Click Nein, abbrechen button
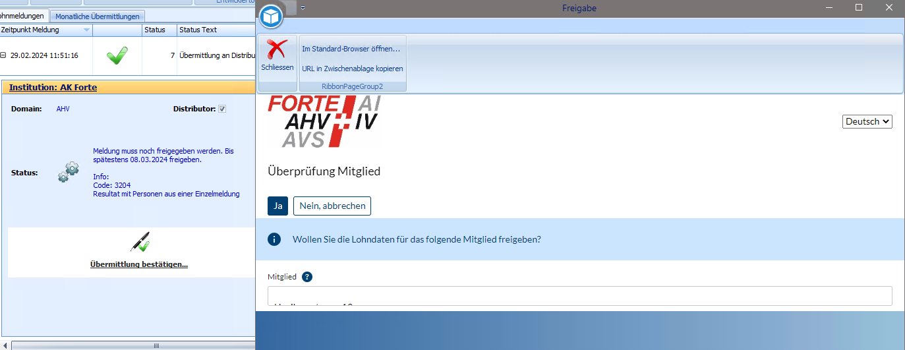 pos(332,206)
